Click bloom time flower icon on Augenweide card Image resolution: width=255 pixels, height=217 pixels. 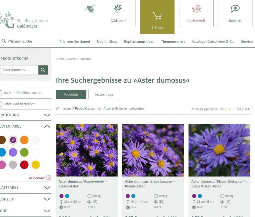(x=61, y=207)
